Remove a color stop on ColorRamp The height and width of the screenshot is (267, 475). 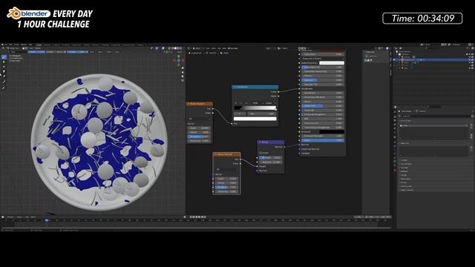point(240,103)
